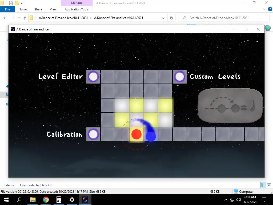
Task: Click the Custom Levels label
Action: 215,77
